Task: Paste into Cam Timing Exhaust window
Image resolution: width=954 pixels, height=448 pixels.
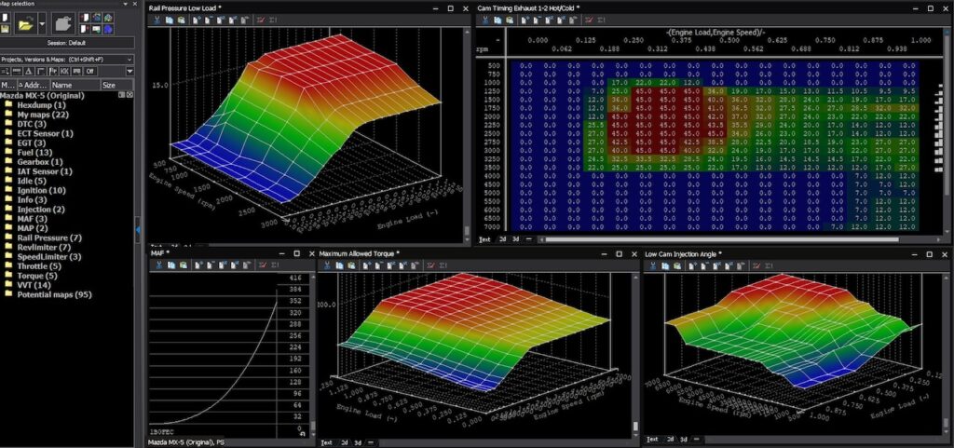Action: pyautogui.click(x=510, y=20)
